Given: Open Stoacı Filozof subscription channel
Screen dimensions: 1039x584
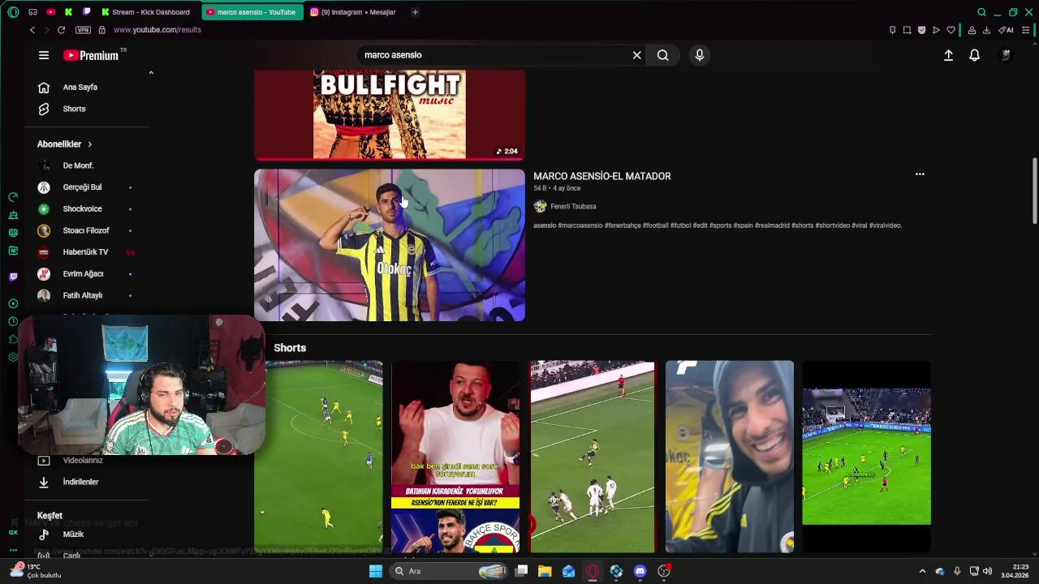Looking at the screenshot, I should [86, 230].
